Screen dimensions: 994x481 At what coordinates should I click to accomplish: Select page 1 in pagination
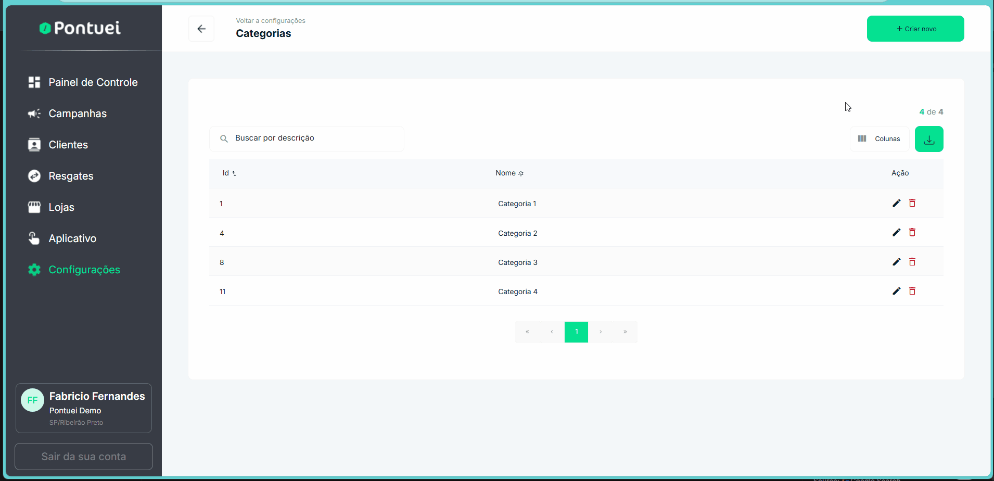coord(576,332)
